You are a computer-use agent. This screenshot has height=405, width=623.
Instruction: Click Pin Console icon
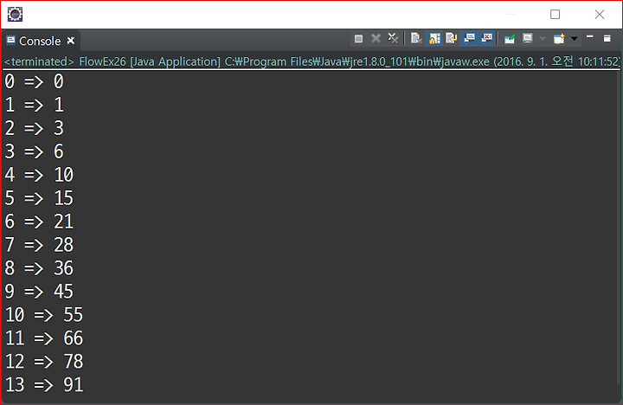pos(510,39)
